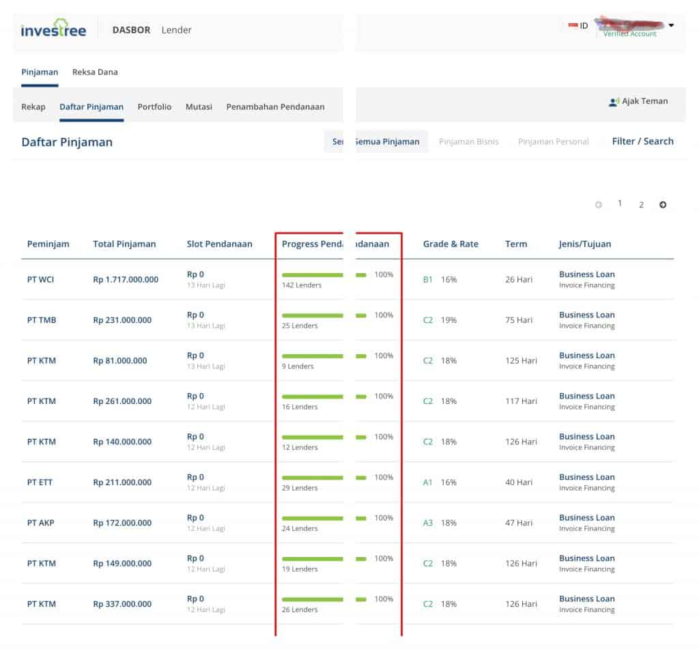Screen dimensions: 699x649
Task: Click the Investree logo
Action: click(x=54, y=29)
